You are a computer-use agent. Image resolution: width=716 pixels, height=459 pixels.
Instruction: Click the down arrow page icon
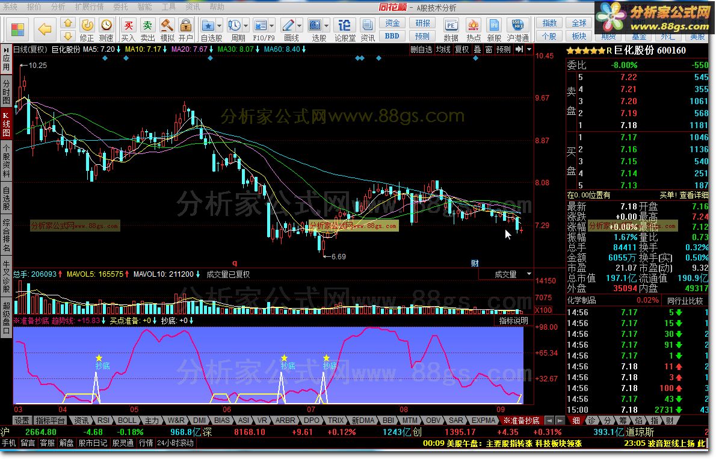point(68,36)
